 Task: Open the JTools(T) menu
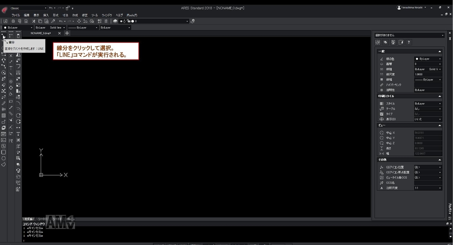click(132, 15)
